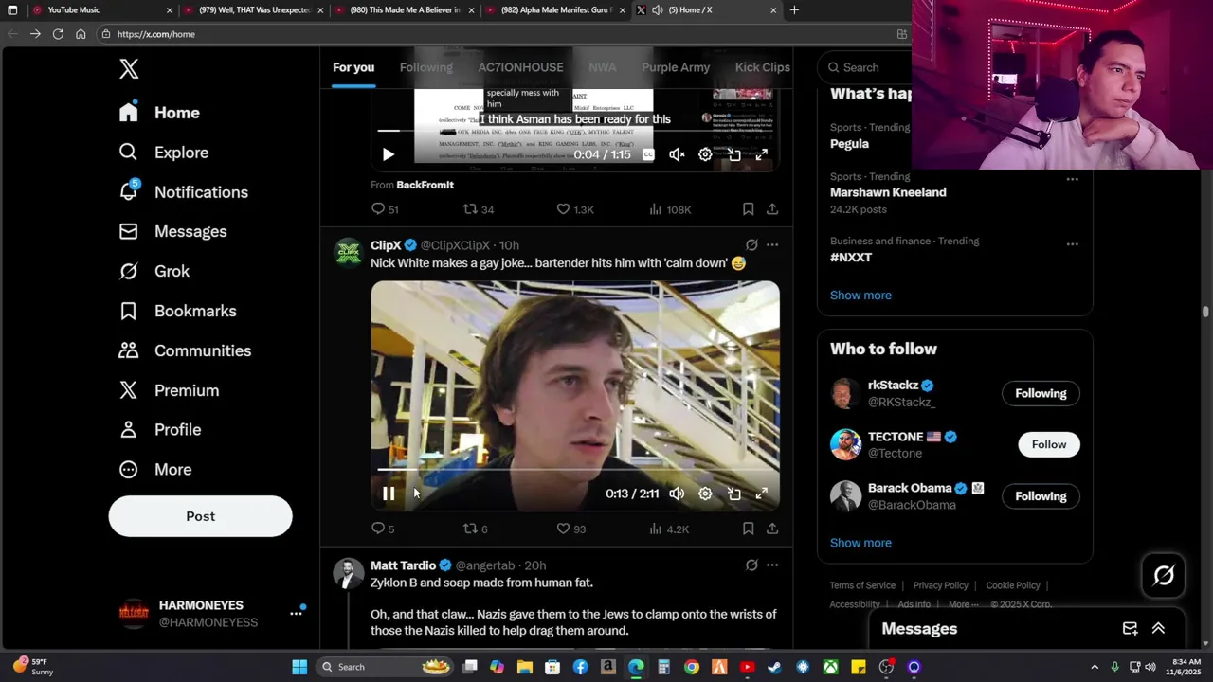Viewport: 1213px width, 682px height.
Task: Open the ClipX display name link
Action: coord(386,245)
